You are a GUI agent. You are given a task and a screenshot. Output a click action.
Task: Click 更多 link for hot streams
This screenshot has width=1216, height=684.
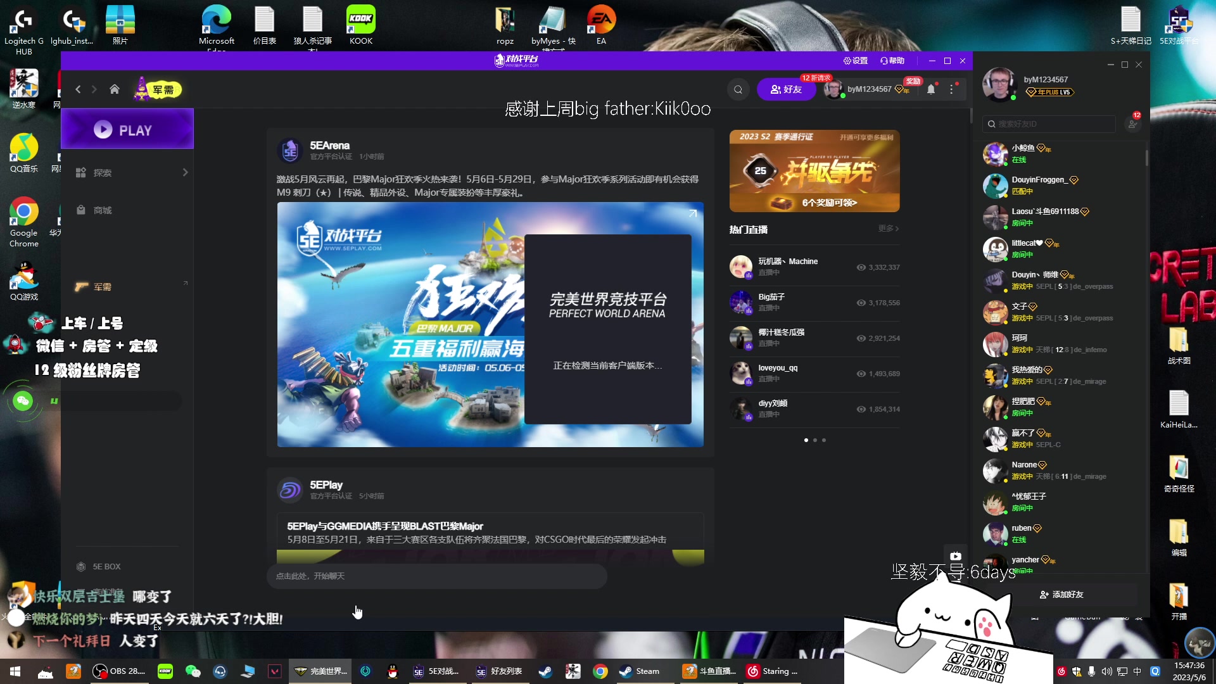889,229
